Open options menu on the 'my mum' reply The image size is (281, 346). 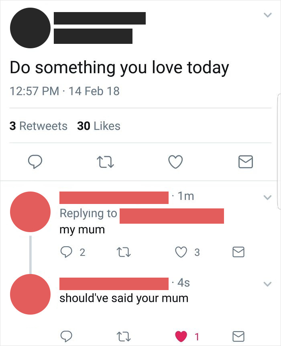pyautogui.click(x=268, y=197)
